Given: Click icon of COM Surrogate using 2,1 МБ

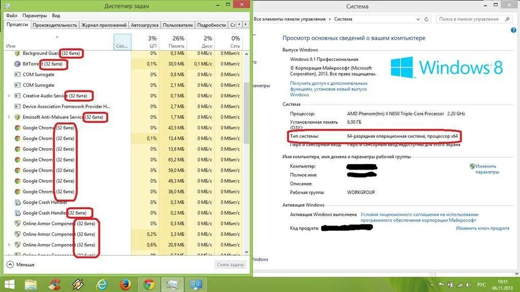Looking at the screenshot, I should pos(18,85).
